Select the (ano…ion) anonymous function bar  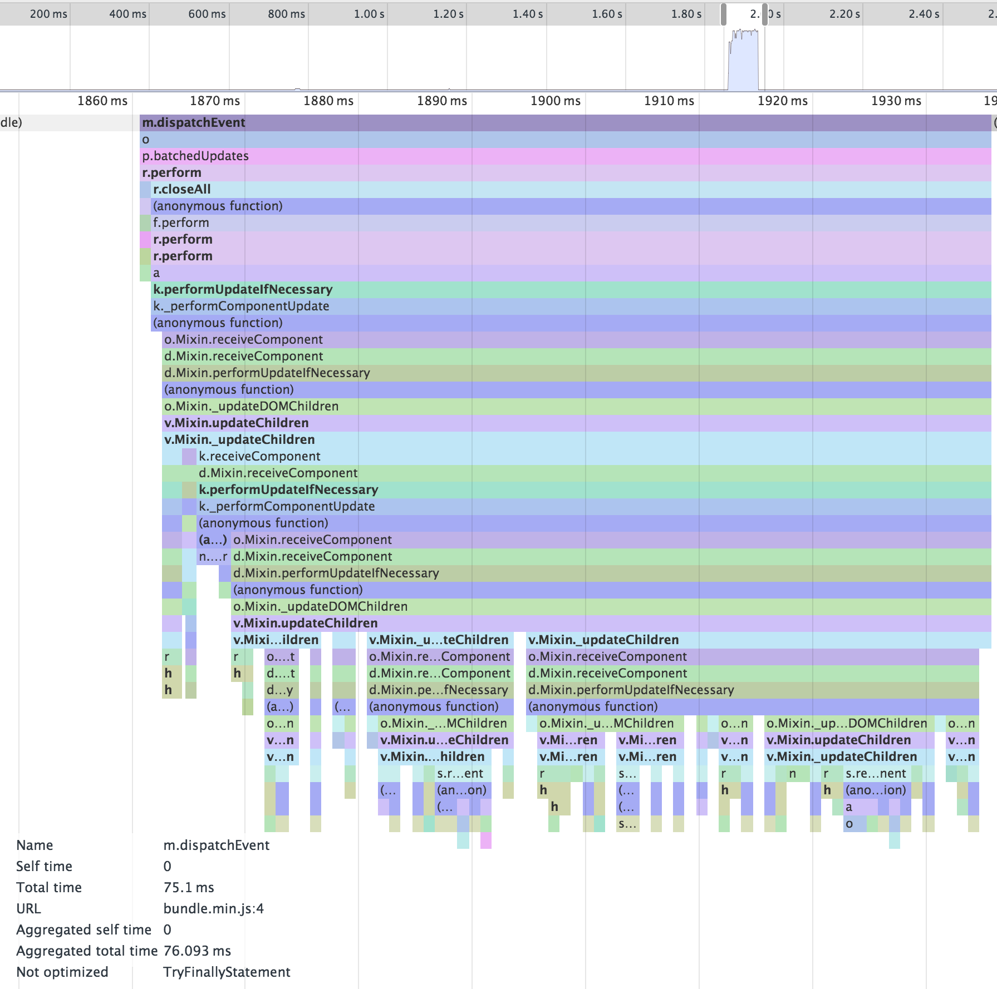click(x=875, y=790)
